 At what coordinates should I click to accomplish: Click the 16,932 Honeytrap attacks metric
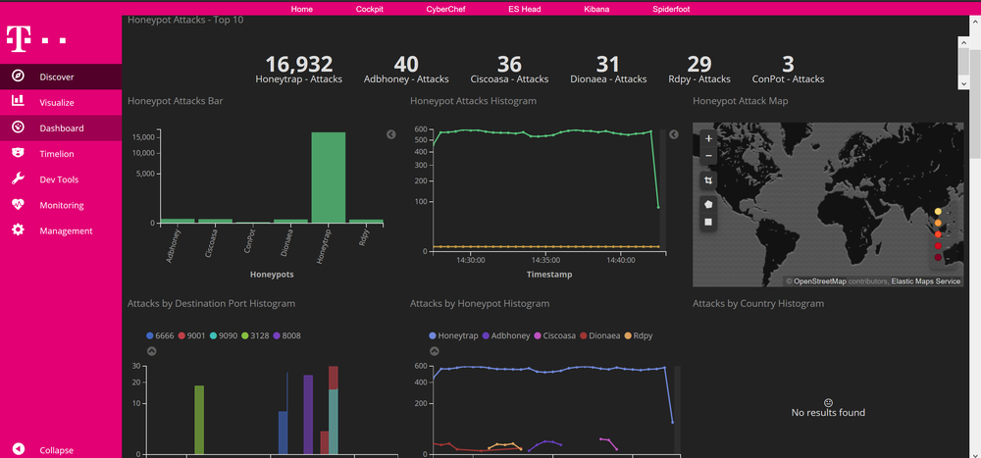pos(299,69)
